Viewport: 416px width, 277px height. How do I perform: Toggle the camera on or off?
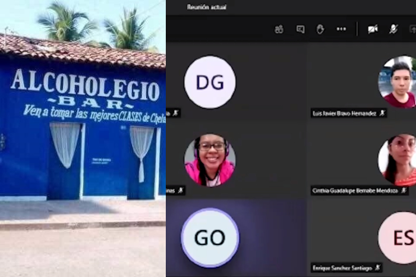pyautogui.click(x=373, y=29)
